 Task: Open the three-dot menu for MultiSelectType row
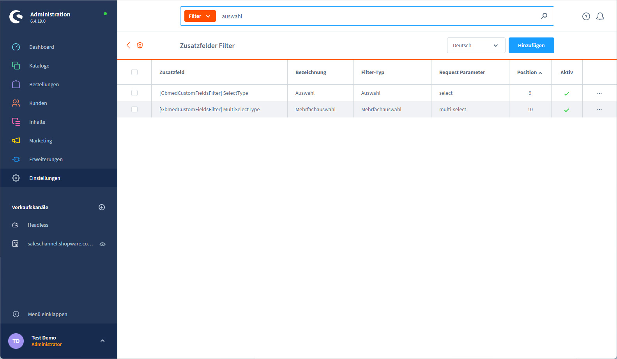coord(599,110)
